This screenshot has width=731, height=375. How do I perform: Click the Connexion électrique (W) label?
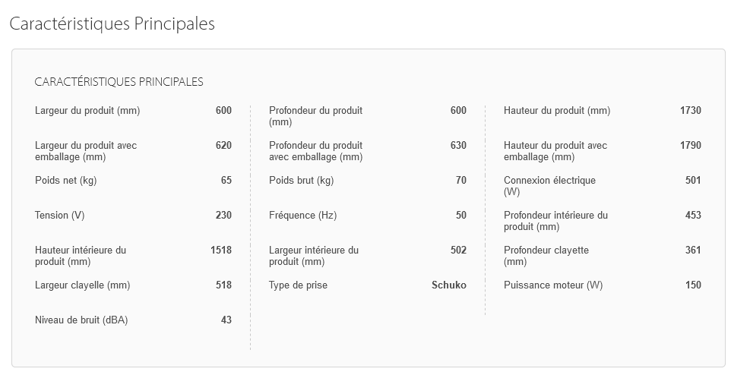point(549,186)
